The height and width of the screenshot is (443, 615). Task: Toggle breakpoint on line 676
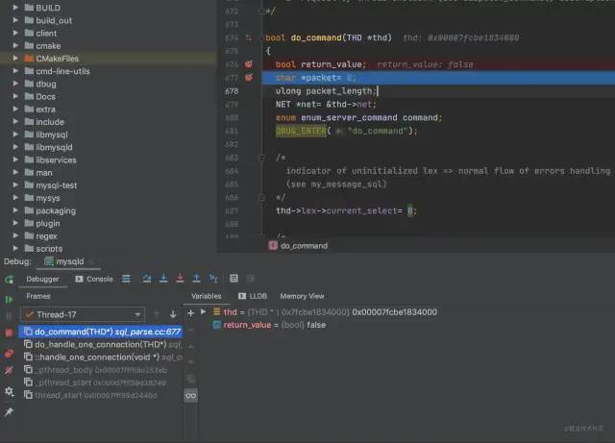[x=249, y=64]
